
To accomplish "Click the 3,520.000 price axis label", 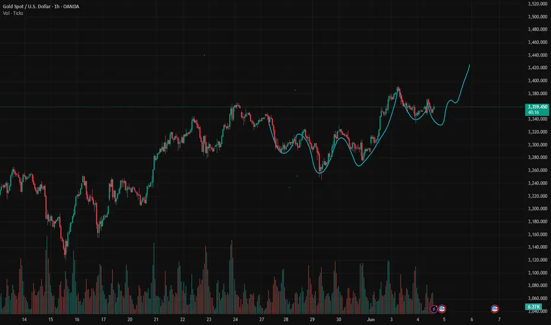I will [x=537, y=4].
